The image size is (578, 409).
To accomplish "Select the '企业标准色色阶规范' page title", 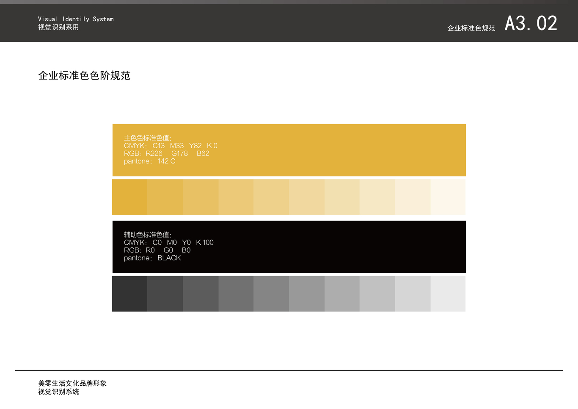I will coord(84,75).
